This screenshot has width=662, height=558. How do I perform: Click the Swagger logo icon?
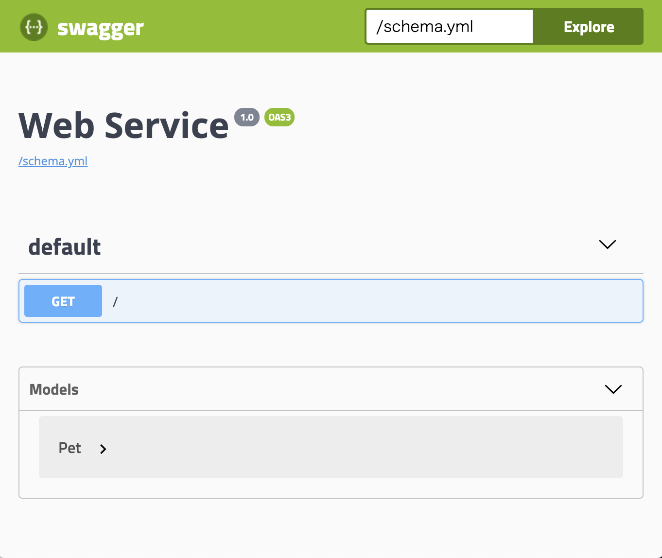(34, 27)
